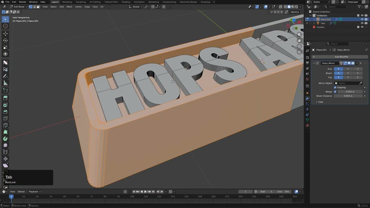Enable the Y button in Flip row
The height and width of the screenshot is (208, 370).
(x=348, y=77)
